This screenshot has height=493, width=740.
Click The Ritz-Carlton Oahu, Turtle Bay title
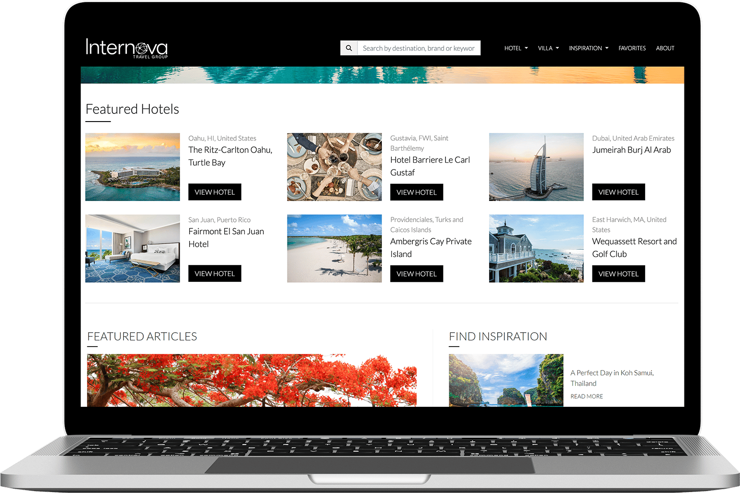(230, 156)
